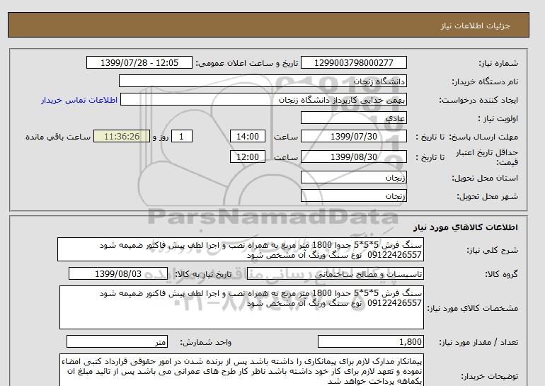Click response deadline date 1399/07/30
545x386 pixels.
pyautogui.click(x=353, y=136)
